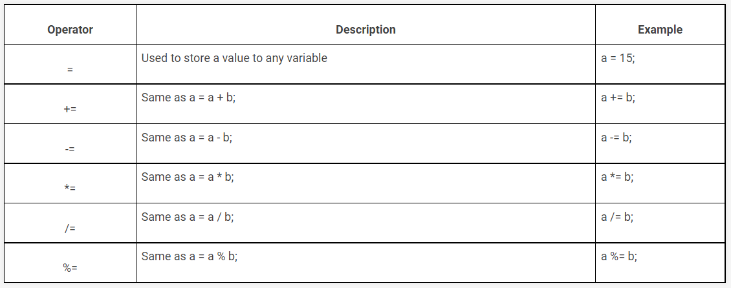Select the = operator cell
Screen dimensions: 731x288
[70, 69]
